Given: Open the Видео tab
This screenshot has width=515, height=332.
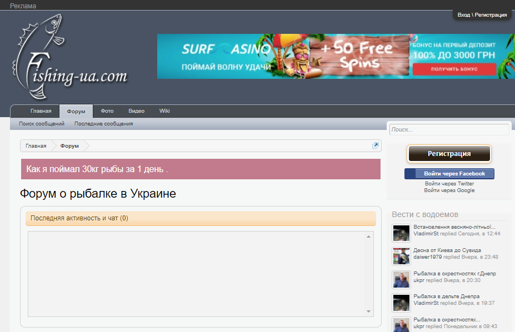Looking at the screenshot, I should [x=136, y=111].
